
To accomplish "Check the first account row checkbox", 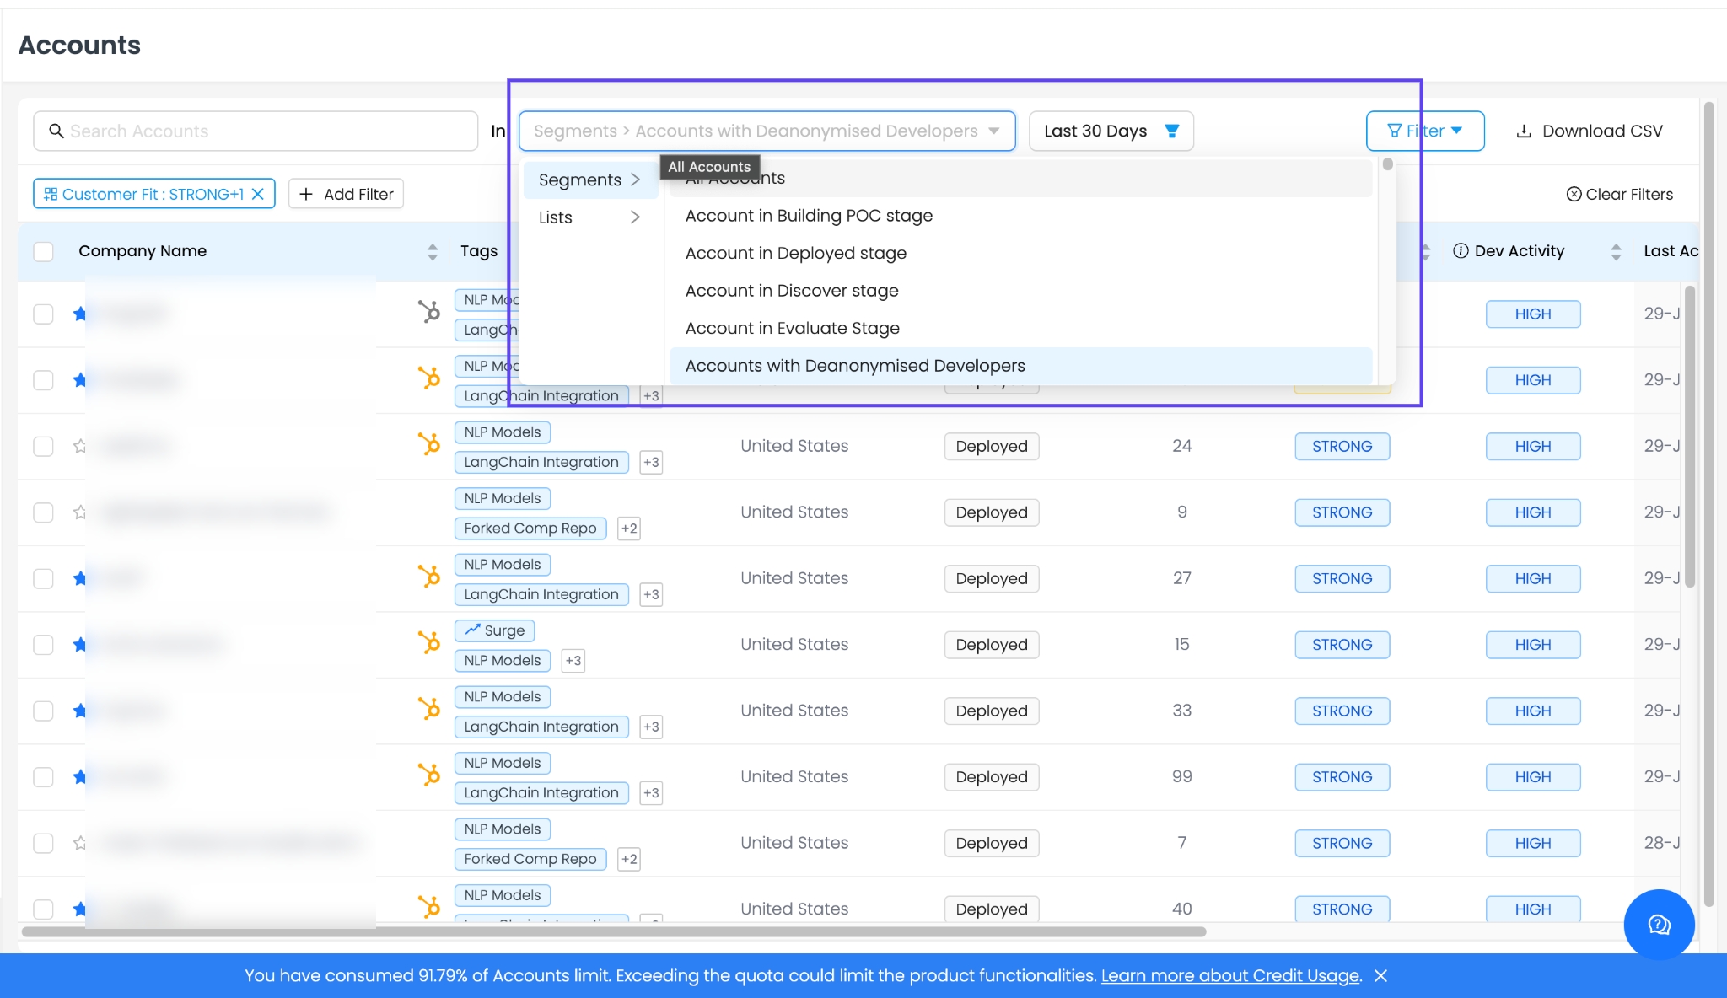I will click(x=43, y=314).
